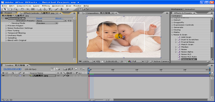The height and width of the screenshot is (102, 215).
Task: Toggle Motion Blur button in timeline header
Action: [x=76, y=69]
